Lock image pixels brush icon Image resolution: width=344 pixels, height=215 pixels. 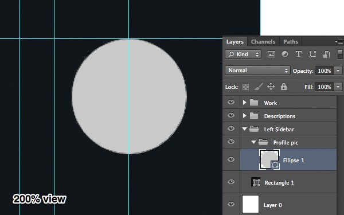(x=259, y=87)
